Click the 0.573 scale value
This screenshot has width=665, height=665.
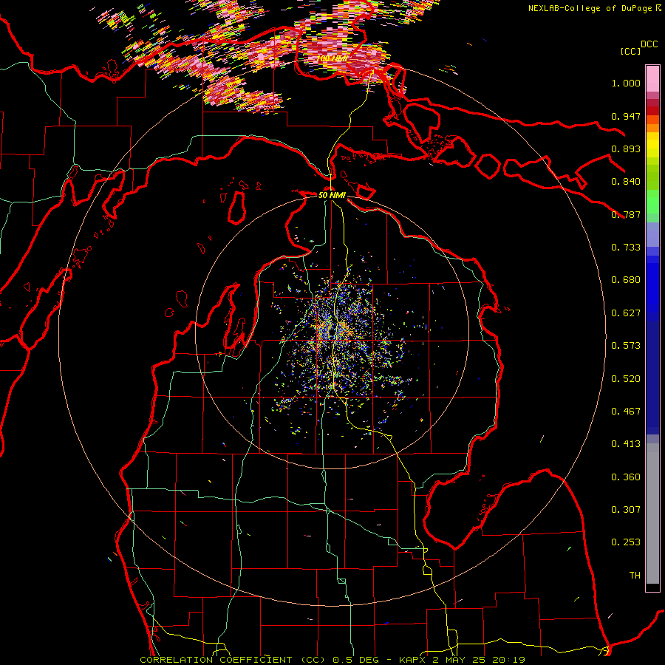(626, 346)
